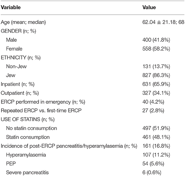Click the Male row label
This screenshot has width=185, height=176.
[11, 40]
